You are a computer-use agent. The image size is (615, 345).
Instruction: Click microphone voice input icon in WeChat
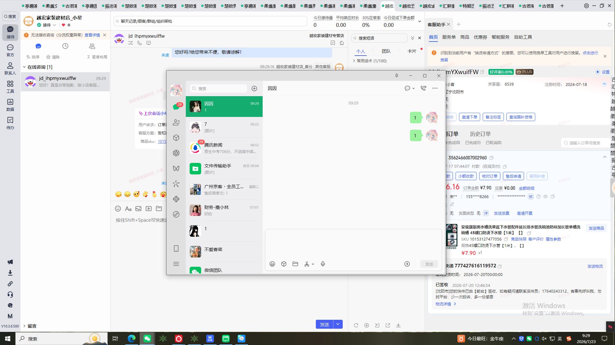[323, 264]
